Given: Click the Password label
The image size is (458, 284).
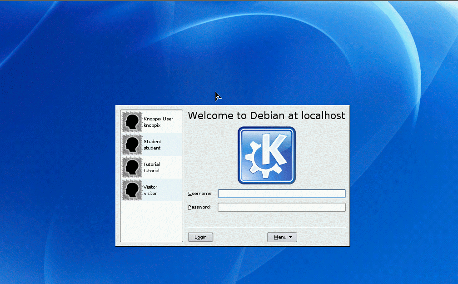Looking at the screenshot, I should tap(199, 207).
